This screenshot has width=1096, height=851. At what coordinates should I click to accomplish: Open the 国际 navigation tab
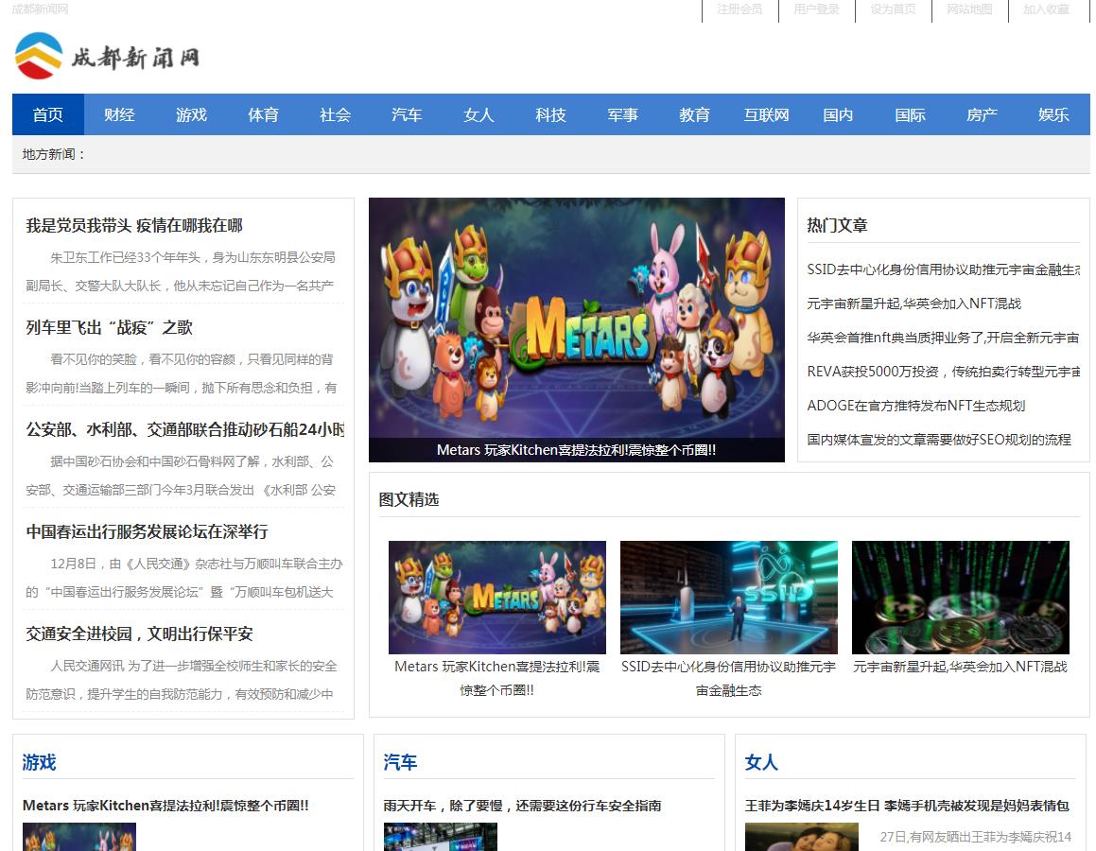coord(910,114)
